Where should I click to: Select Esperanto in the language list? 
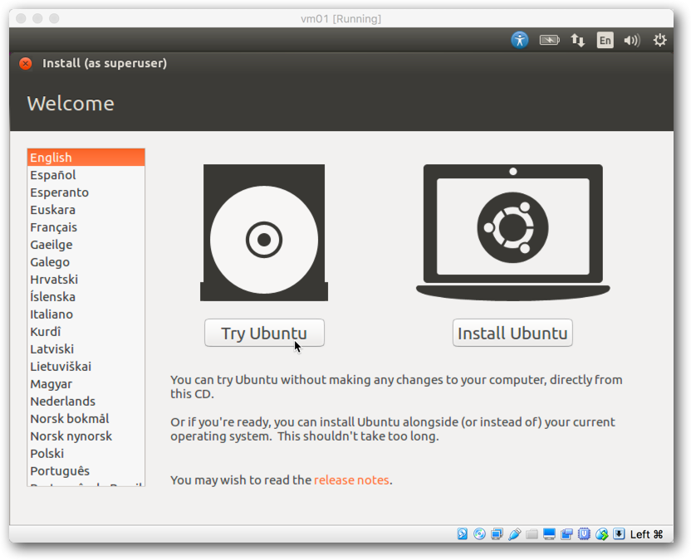tap(86, 192)
